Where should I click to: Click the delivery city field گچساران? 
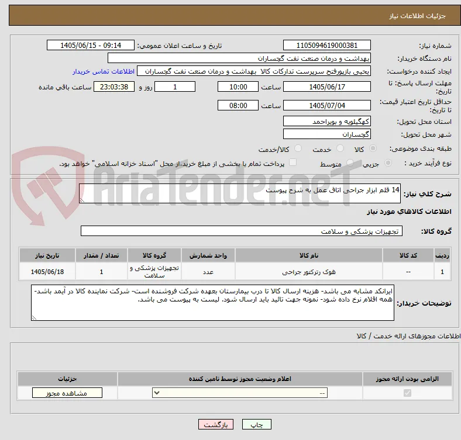click(327, 134)
